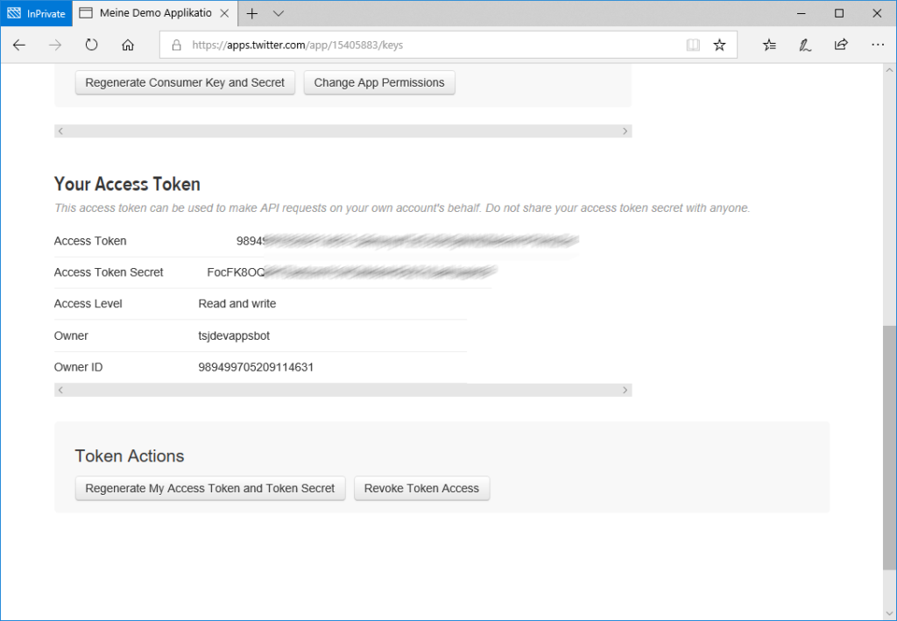The height and width of the screenshot is (621, 897).
Task: Open the Favorites hub icon
Action: tap(769, 45)
